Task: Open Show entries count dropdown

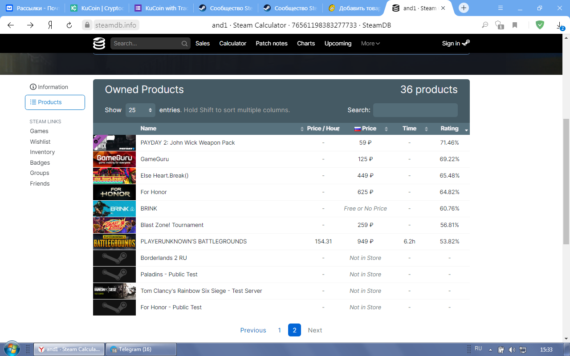Action: [x=140, y=110]
